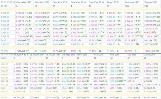161x99 pixels.
Task: Click the '7 997.77' cell
Action: (x=5, y=36)
